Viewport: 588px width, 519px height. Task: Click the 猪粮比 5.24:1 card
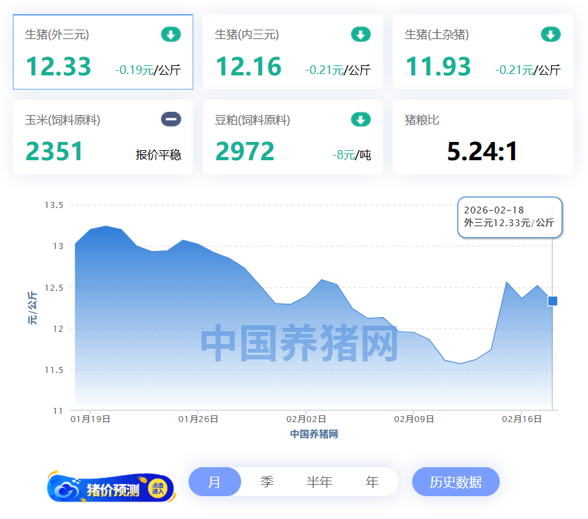pyautogui.click(x=482, y=137)
